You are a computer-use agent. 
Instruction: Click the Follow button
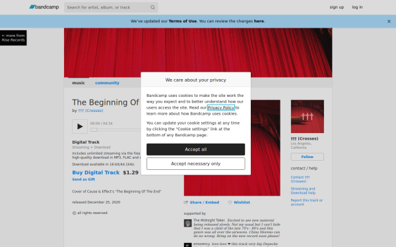click(307, 157)
